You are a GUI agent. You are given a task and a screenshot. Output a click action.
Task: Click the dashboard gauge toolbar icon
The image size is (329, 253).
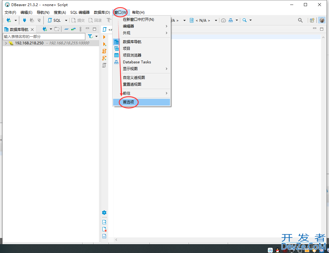point(224,20)
